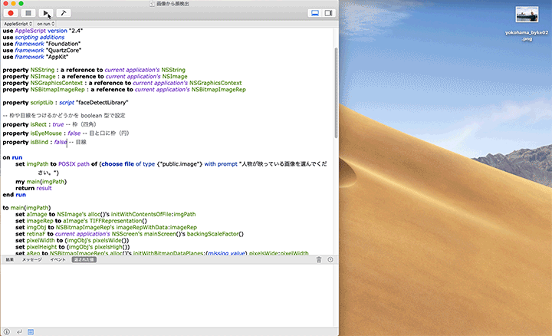Image resolution: width=552 pixels, height=336 pixels.
Task: Click 'my main(imgPath)' call line
Action: coord(41,181)
